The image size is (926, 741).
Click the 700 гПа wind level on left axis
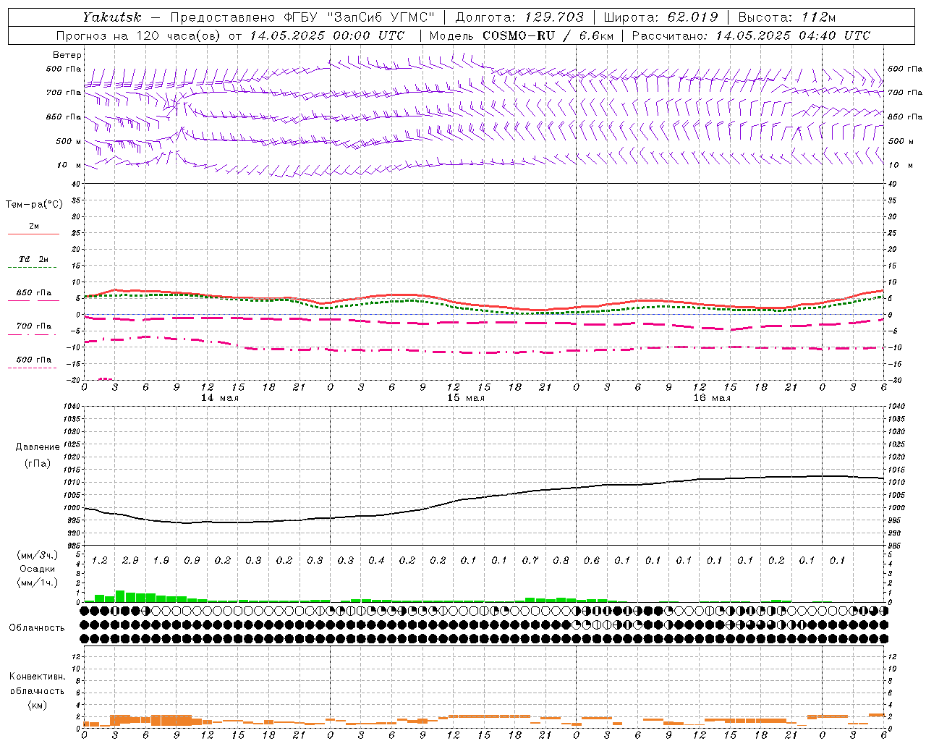point(64,93)
